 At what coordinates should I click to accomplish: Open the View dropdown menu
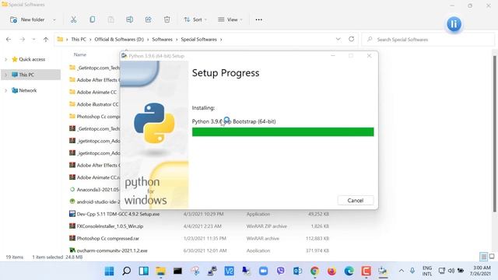(230, 19)
